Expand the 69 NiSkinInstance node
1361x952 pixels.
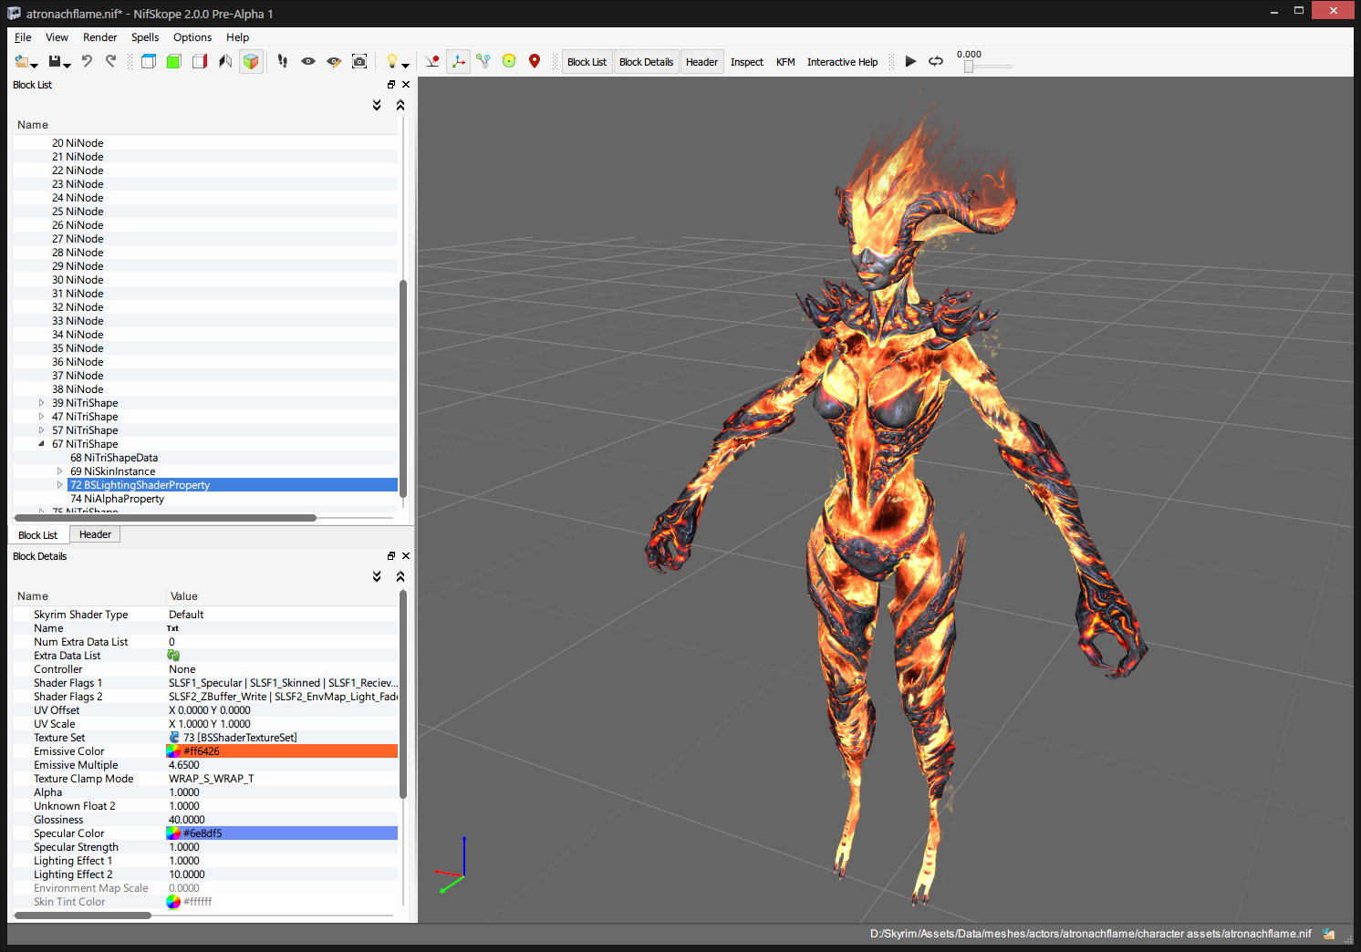pos(59,471)
